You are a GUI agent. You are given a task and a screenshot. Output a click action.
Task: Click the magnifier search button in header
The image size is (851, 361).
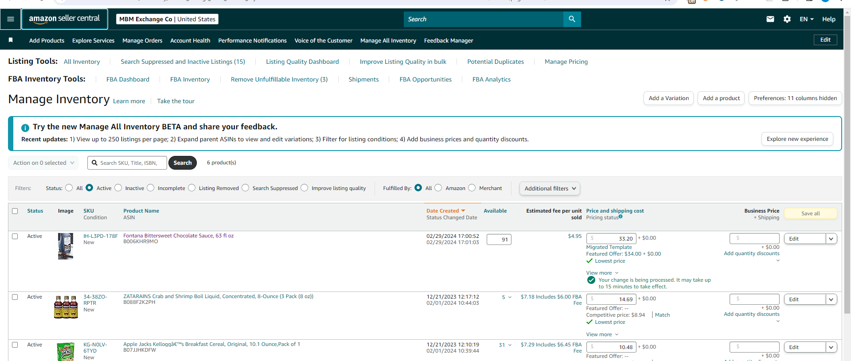point(572,19)
